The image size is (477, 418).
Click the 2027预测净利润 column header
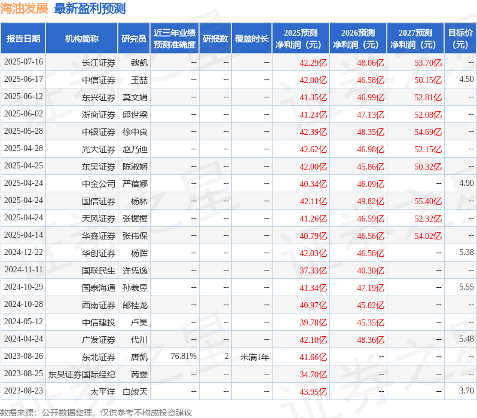point(415,39)
